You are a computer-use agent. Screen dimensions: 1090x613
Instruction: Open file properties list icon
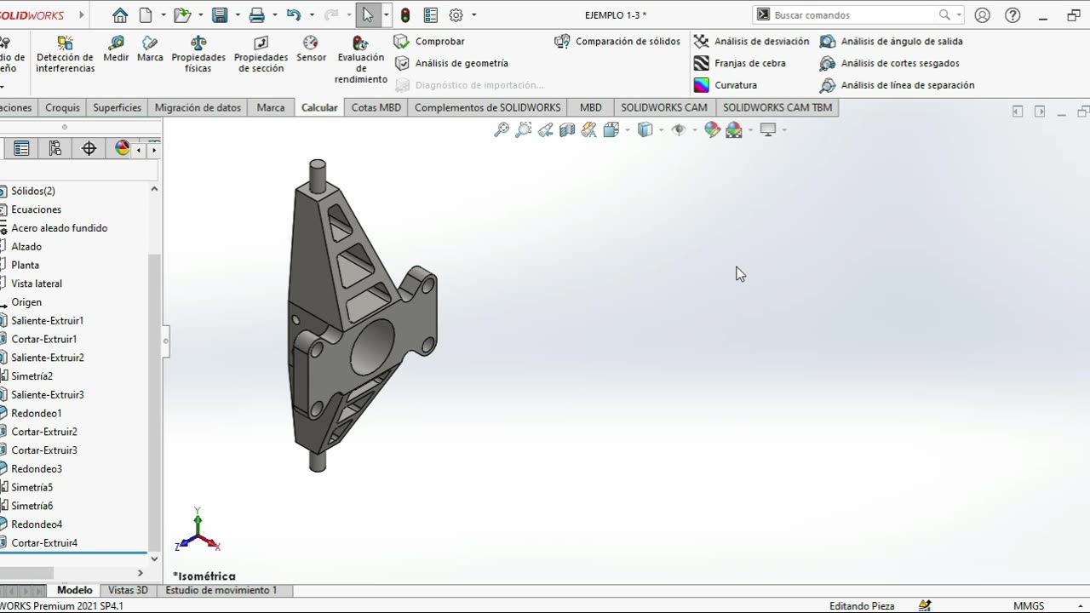pos(431,15)
